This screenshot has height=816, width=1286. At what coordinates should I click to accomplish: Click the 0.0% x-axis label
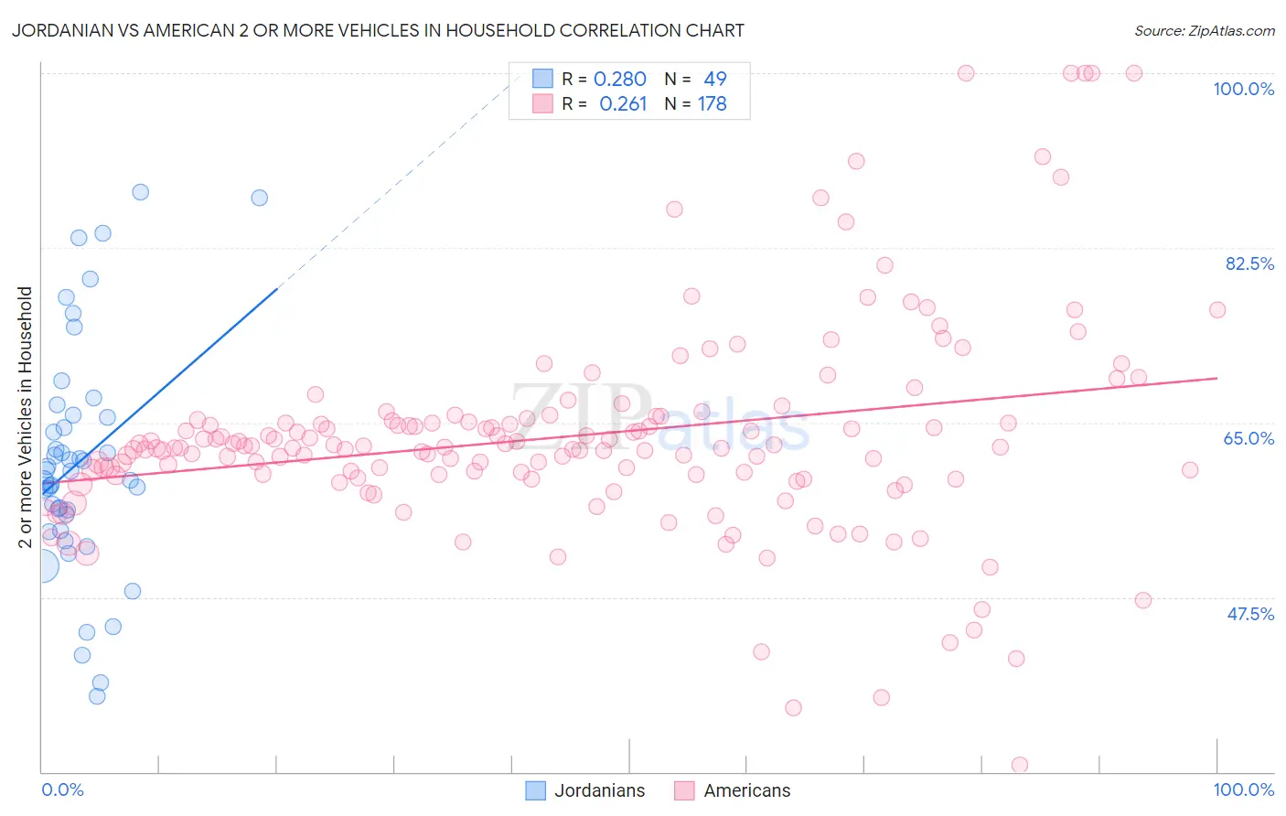pos(62,789)
